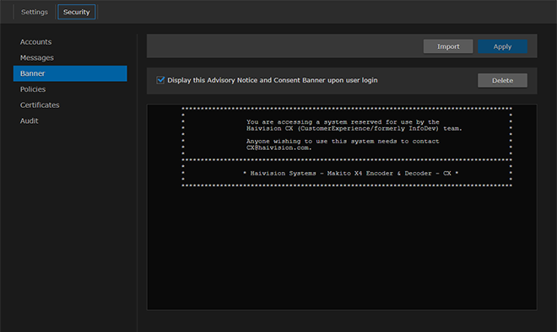Open the Policies page
The image size is (557, 332).
pyautogui.click(x=33, y=89)
